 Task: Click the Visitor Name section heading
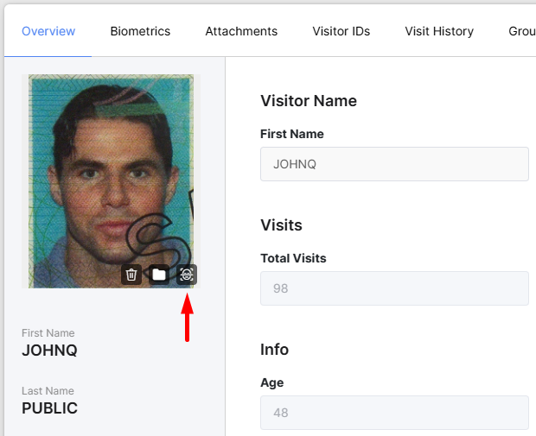click(309, 101)
